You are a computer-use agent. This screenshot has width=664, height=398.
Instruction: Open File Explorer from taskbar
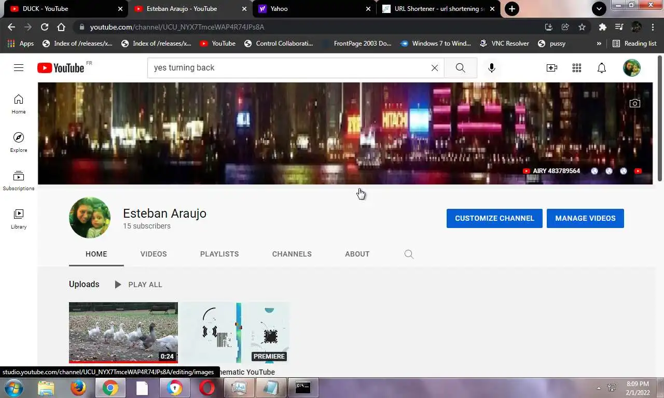point(46,388)
